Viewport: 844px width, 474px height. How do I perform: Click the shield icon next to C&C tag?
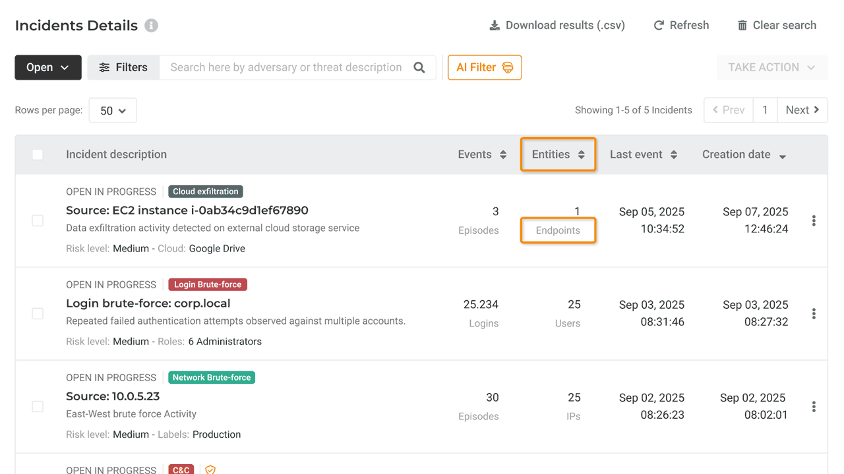tap(210, 469)
